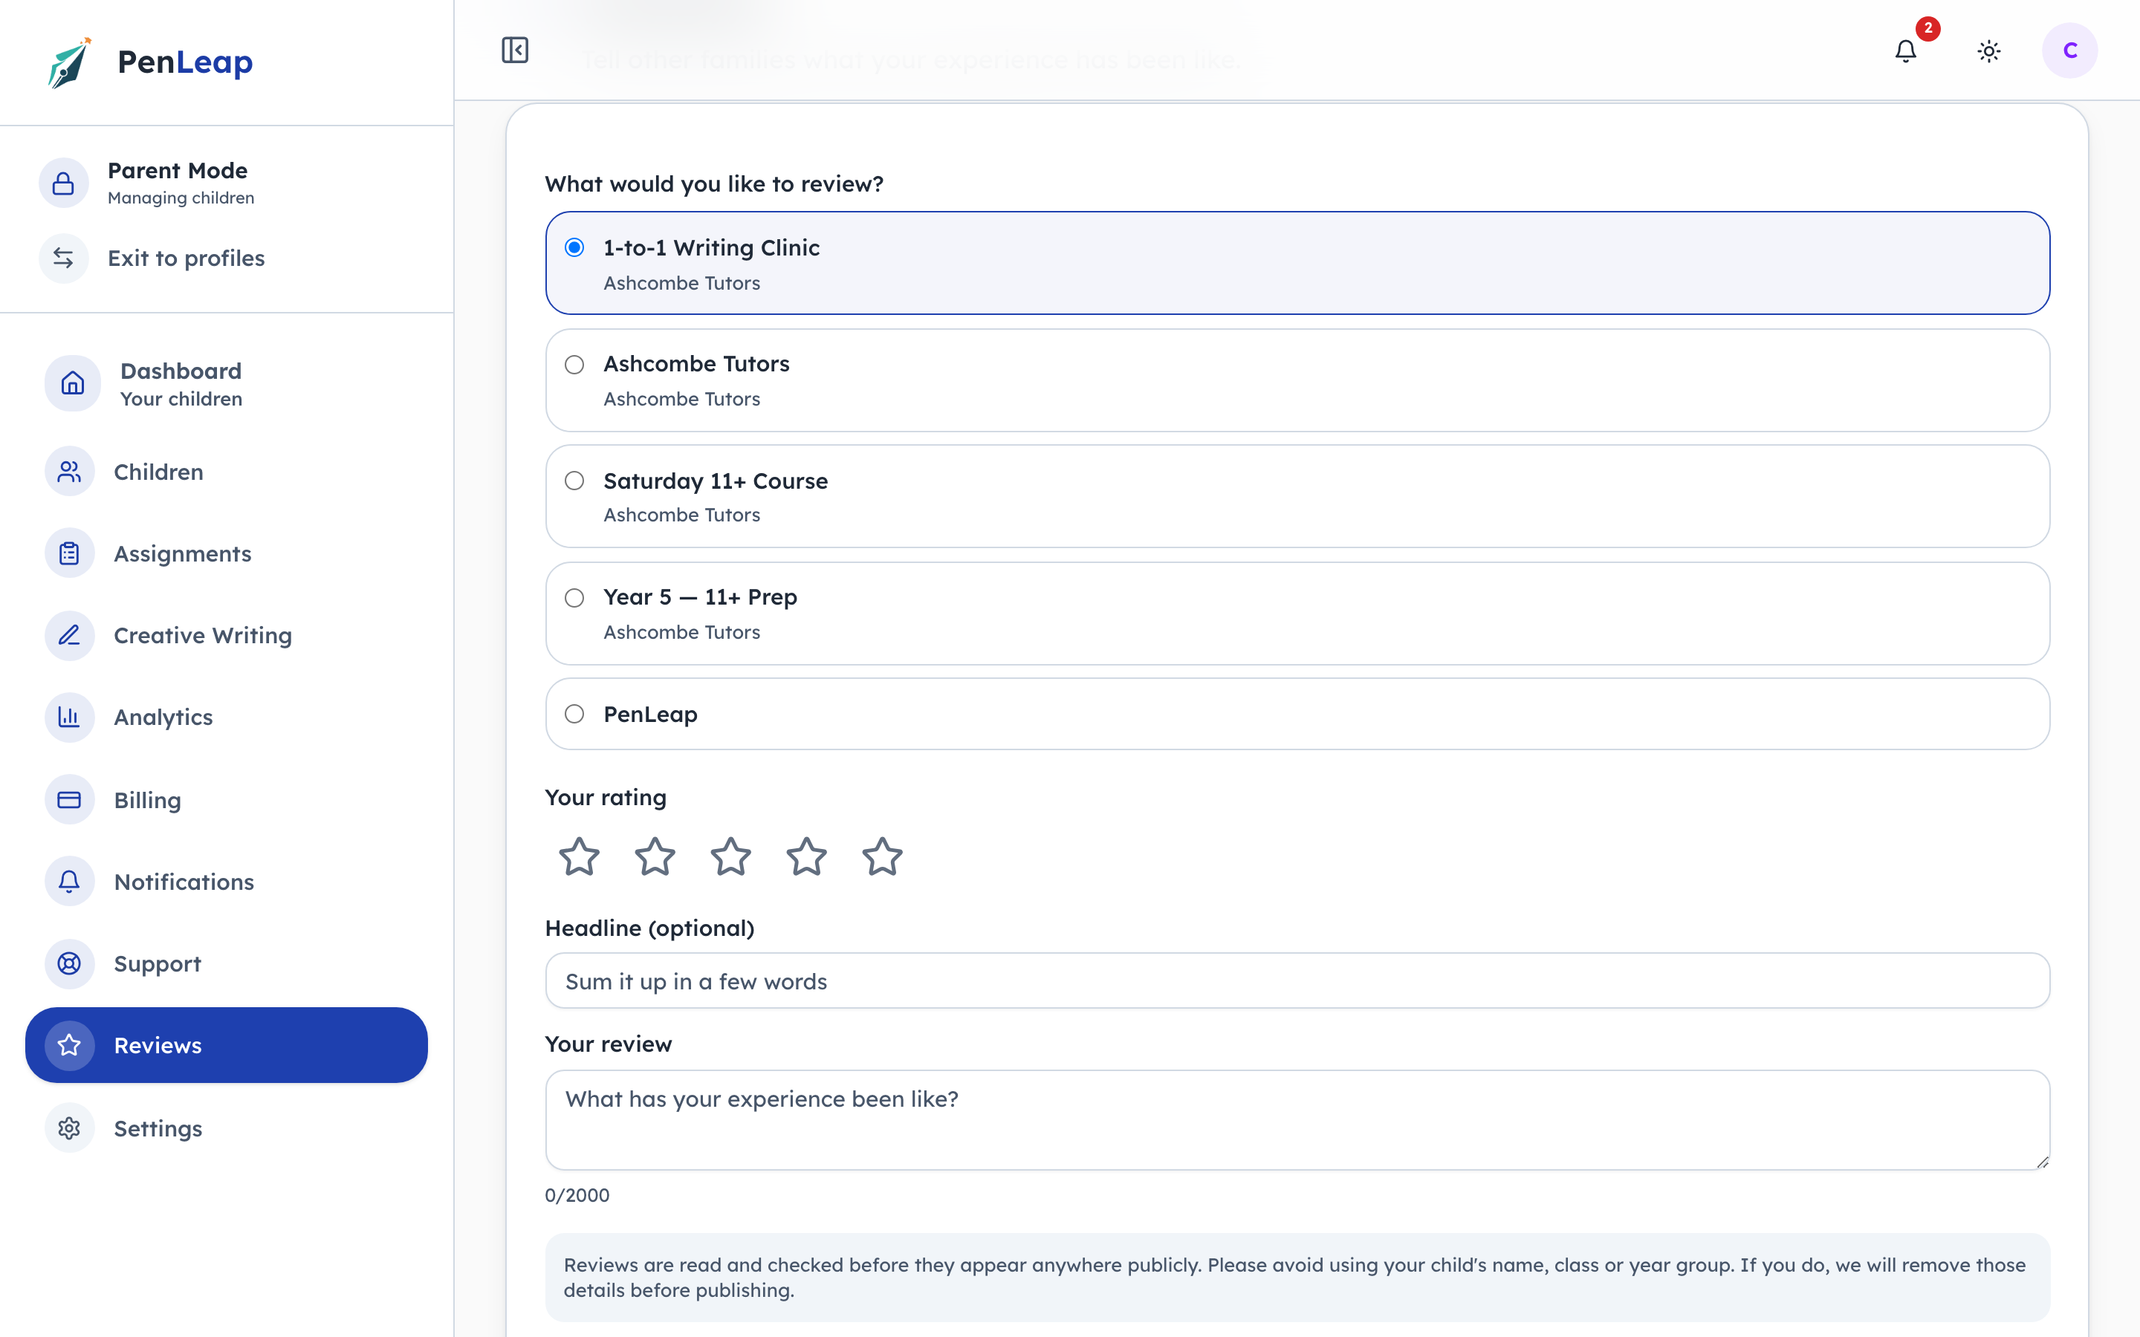Select the Saturday 11+ Course radio button
2140x1337 pixels.
tap(575, 480)
